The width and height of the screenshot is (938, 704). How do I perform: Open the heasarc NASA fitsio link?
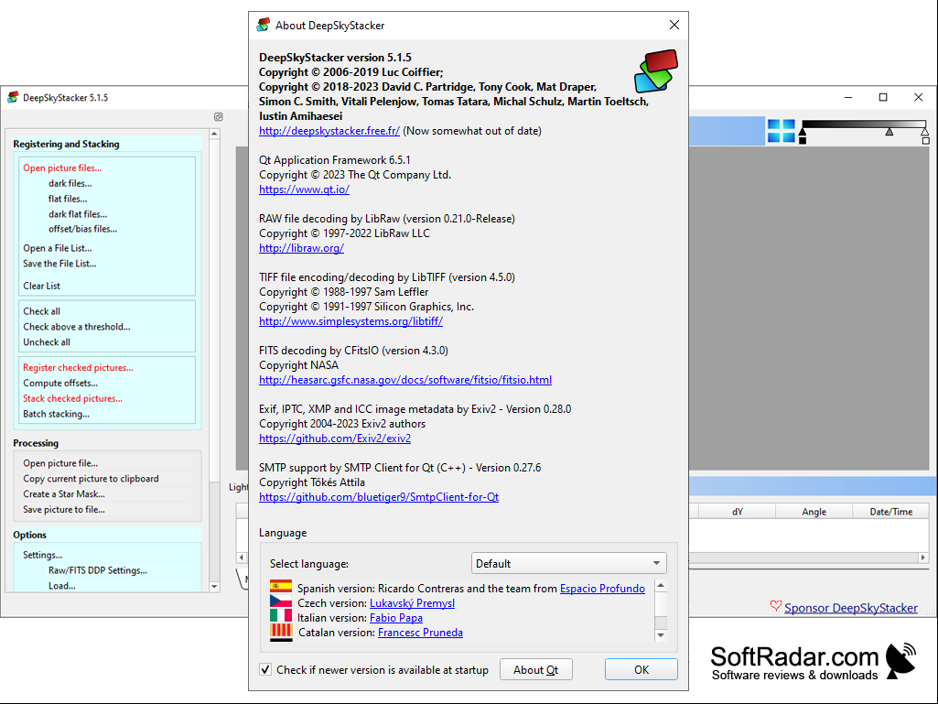(x=405, y=380)
